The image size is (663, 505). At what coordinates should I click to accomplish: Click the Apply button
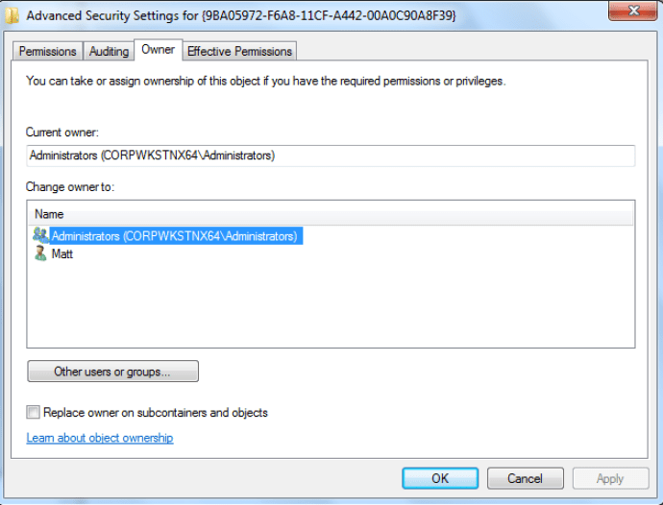click(x=610, y=478)
